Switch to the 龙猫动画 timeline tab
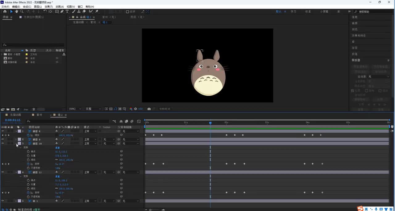This screenshot has height=211, width=395. click(x=15, y=115)
